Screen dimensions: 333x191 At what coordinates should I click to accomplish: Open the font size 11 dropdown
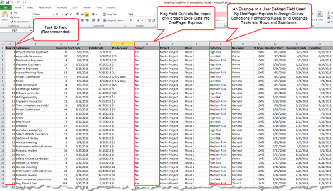point(62,15)
